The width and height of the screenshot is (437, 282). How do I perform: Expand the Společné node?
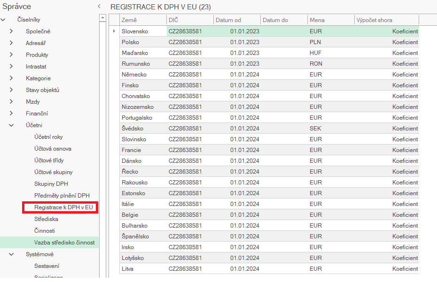click(x=11, y=31)
